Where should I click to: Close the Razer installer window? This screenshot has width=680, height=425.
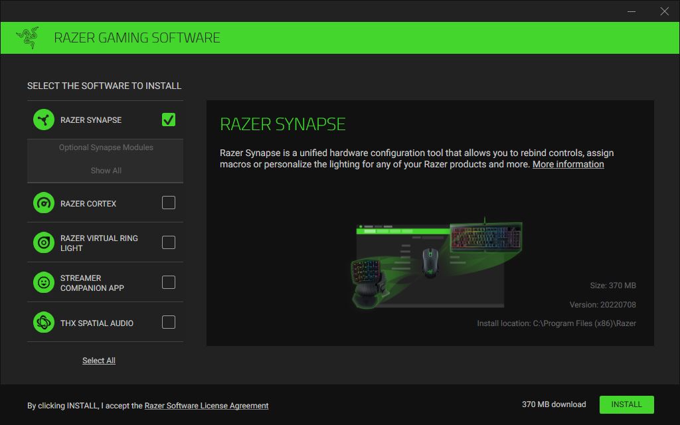click(664, 11)
